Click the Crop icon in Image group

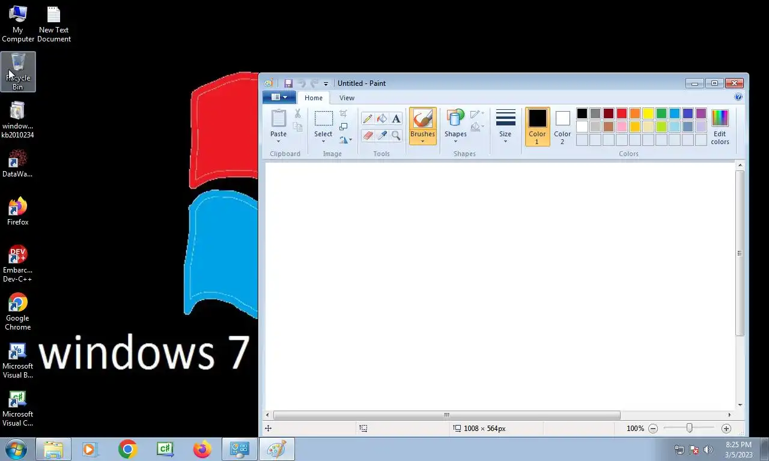point(343,113)
